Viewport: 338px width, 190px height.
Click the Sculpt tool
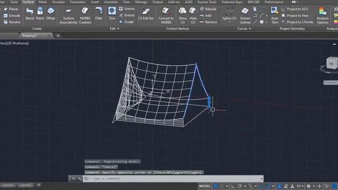pos(126,22)
